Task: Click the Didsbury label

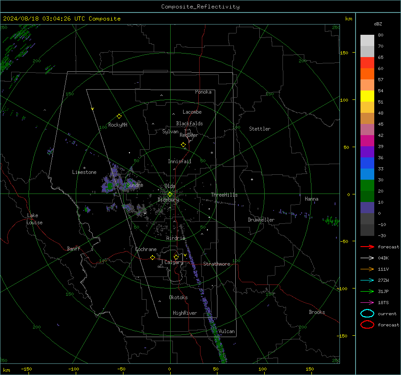Action: [168, 200]
